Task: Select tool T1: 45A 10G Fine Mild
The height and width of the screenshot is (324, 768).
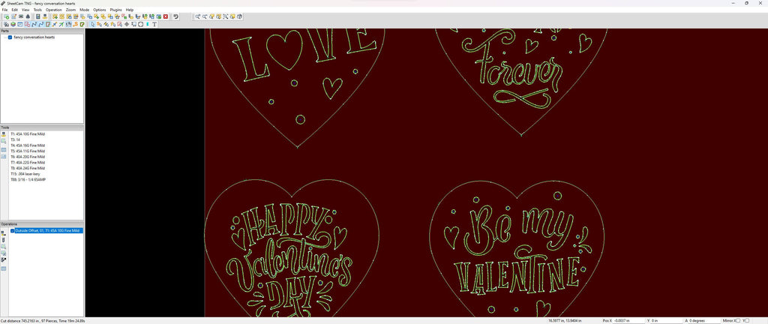Action: (28, 133)
